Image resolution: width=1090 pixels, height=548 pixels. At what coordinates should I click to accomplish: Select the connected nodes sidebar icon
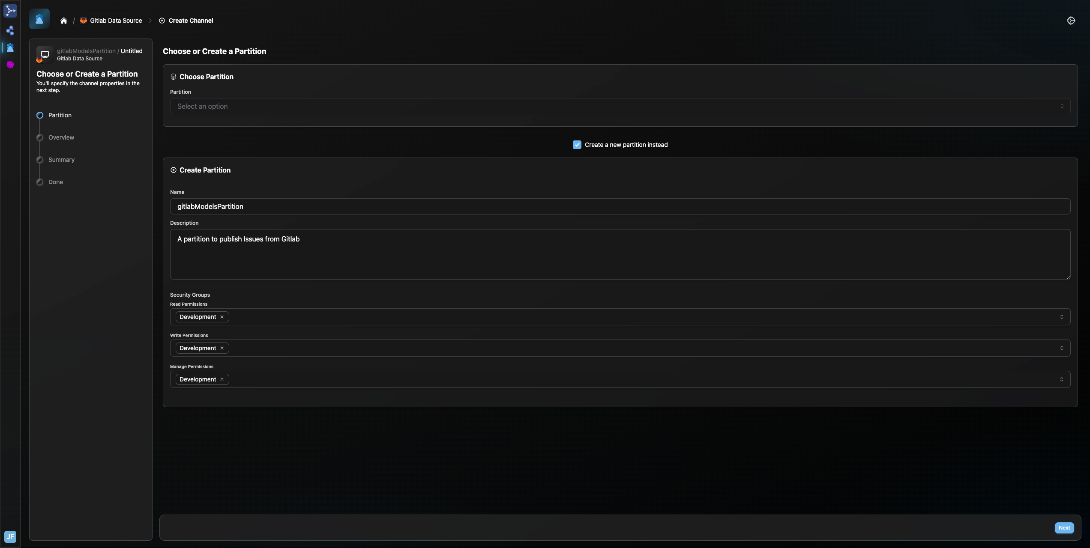(10, 30)
